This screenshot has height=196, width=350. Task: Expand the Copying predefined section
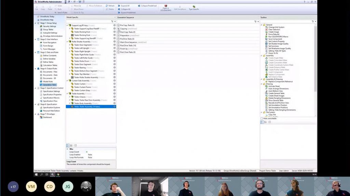118,29
